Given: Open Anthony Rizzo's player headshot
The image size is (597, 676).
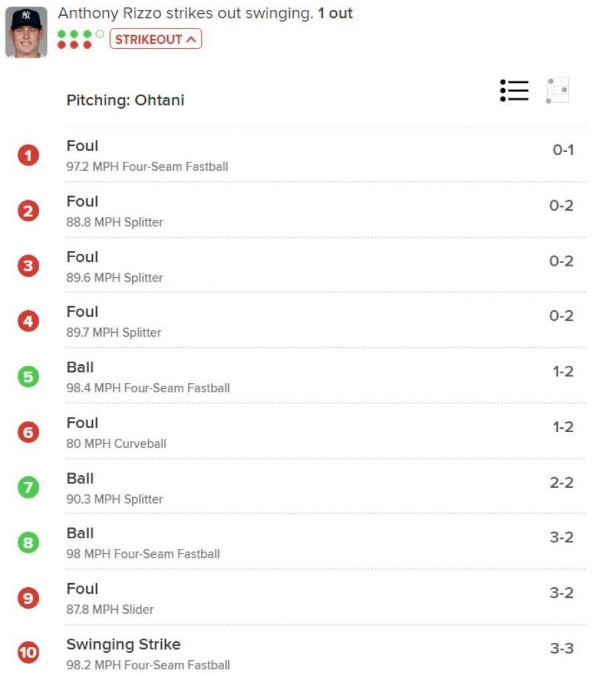Looking at the screenshot, I should tap(26, 32).
